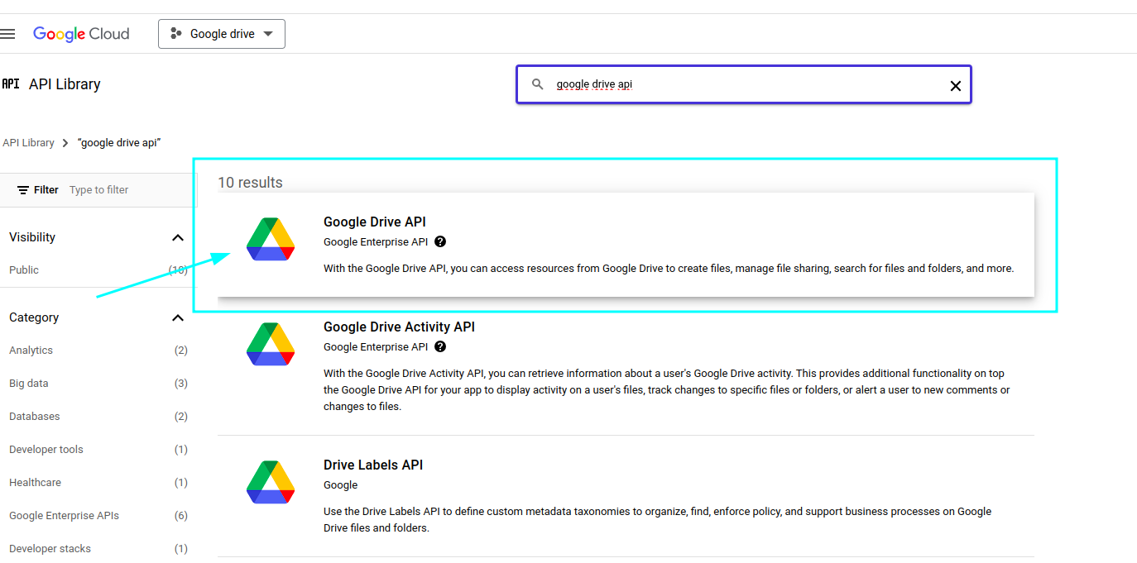Filter by Public visibility
The width and height of the screenshot is (1137, 563).
[24, 270]
